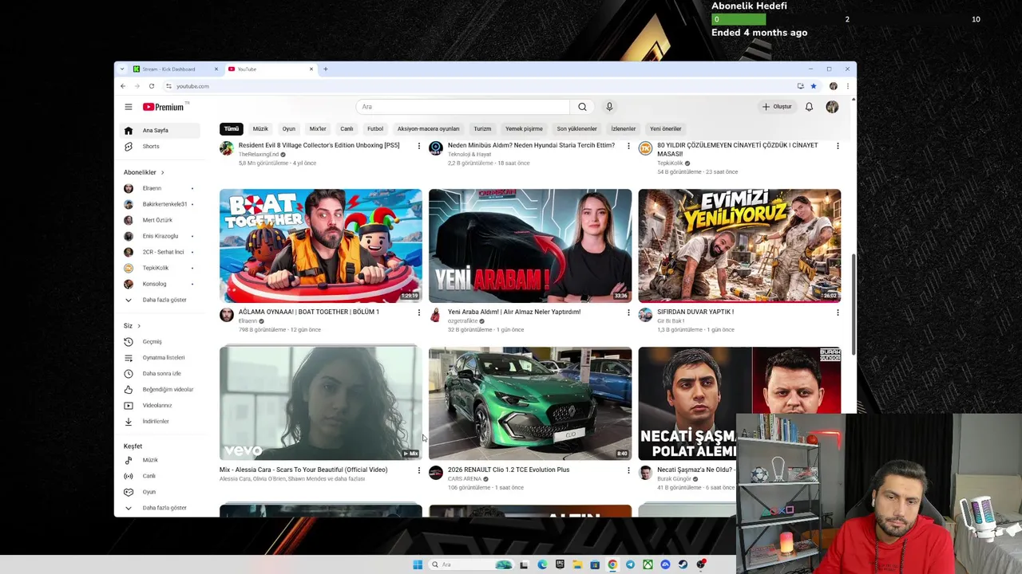Open Chrome tab search dropdown
Screen dimensions: 1022x574
[122, 69]
